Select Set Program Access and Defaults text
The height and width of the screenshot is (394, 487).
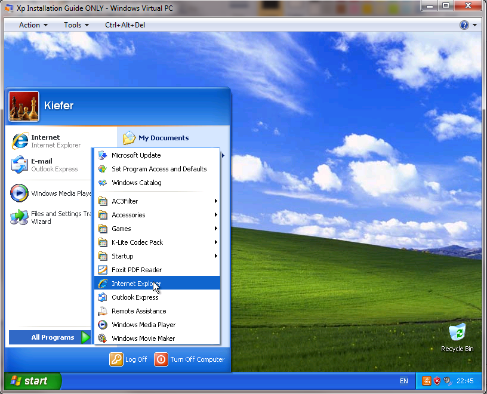click(x=159, y=169)
